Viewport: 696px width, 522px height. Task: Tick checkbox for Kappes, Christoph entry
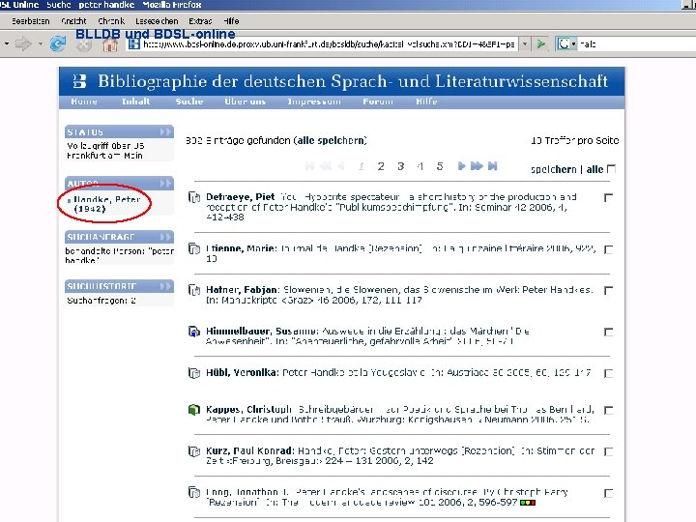609,410
